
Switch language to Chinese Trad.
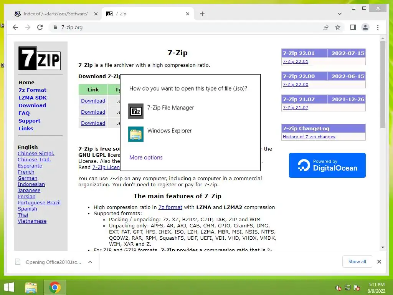(x=34, y=159)
